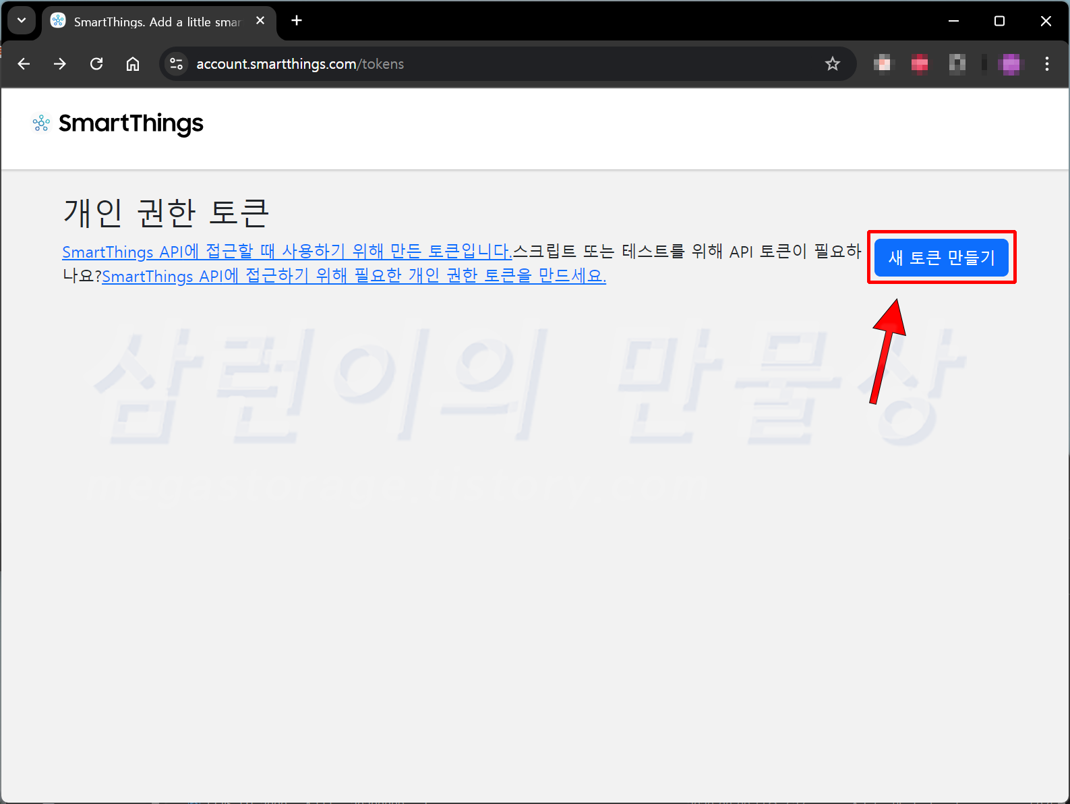1070x804 pixels.
Task: Select the SmartThings browser tab
Action: point(159,22)
